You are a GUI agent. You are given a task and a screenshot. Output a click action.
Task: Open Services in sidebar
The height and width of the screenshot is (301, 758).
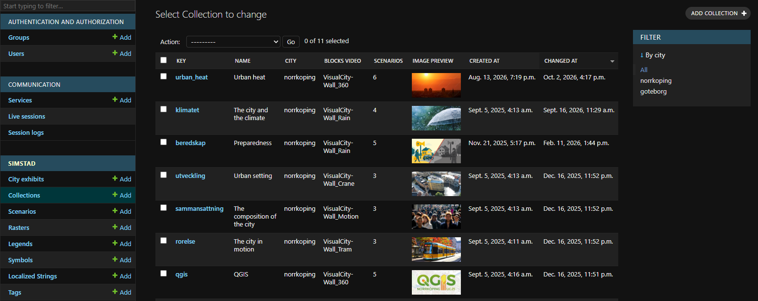point(20,100)
